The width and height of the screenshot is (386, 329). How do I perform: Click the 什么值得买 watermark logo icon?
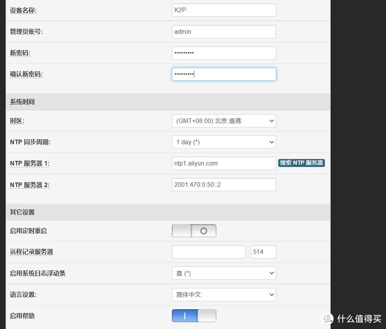coord(327,319)
